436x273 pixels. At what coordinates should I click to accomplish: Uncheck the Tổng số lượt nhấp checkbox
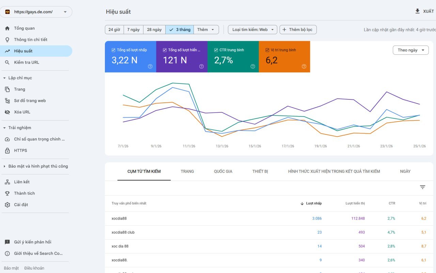pyautogui.click(x=113, y=50)
